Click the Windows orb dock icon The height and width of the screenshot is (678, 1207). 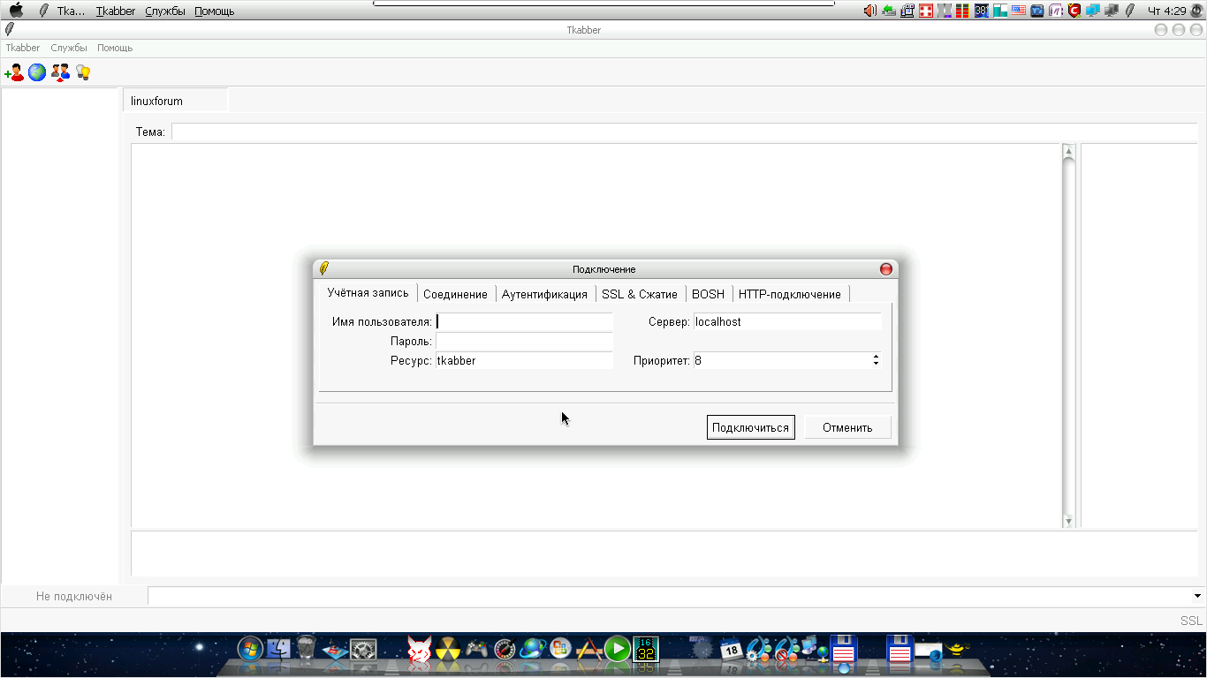pos(251,649)
